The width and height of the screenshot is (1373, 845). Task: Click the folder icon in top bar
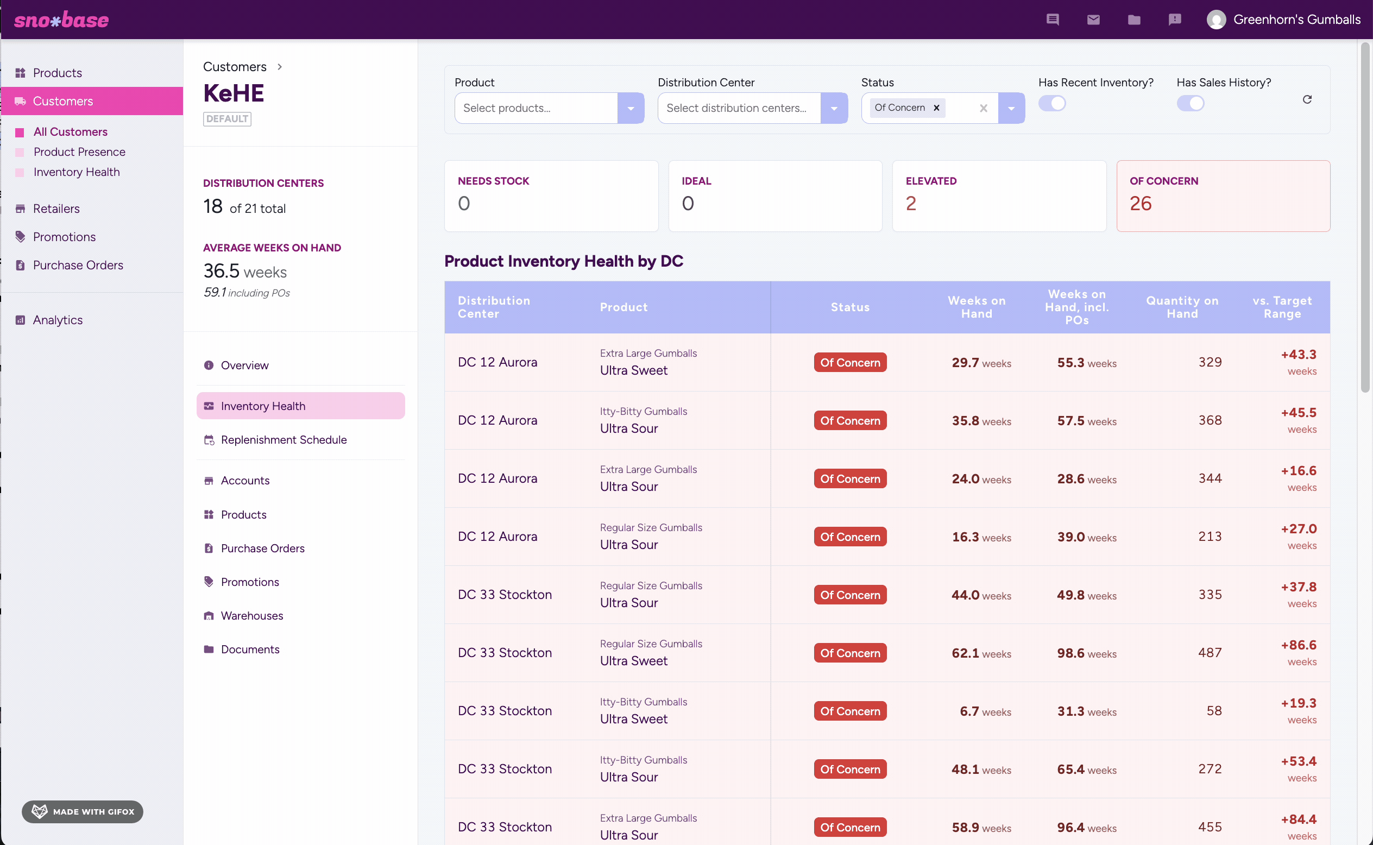[x=1134, y=20]
